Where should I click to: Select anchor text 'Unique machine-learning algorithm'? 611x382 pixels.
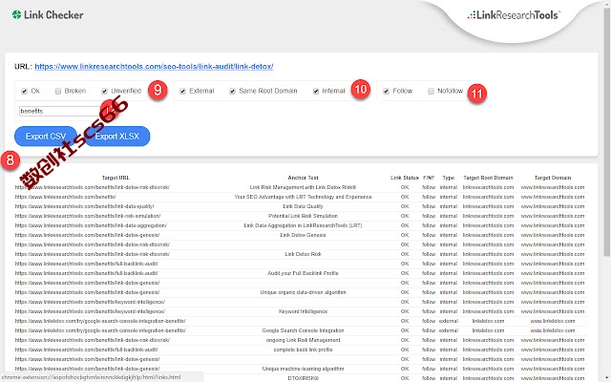pyautogui.click(x=304, y=369)
